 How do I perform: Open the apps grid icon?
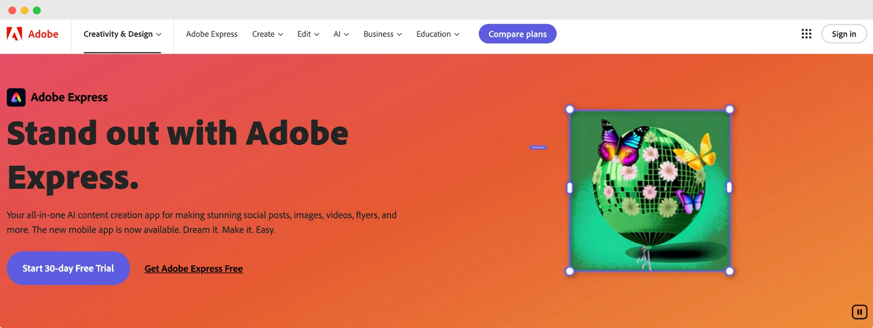pos(806,34)
